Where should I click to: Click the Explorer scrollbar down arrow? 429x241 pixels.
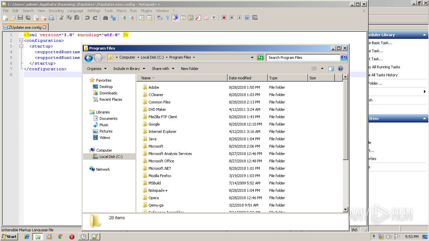[346, 210]
